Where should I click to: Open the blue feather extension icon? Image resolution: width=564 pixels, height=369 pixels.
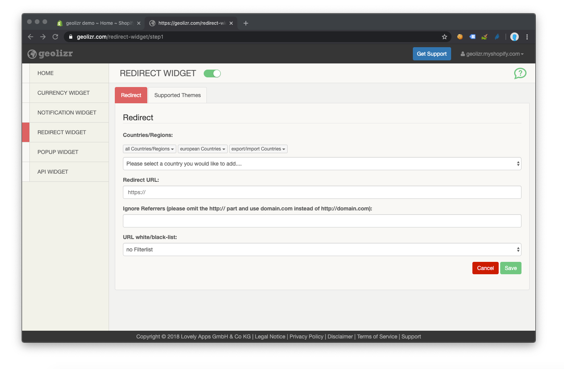tap(497, 37)
